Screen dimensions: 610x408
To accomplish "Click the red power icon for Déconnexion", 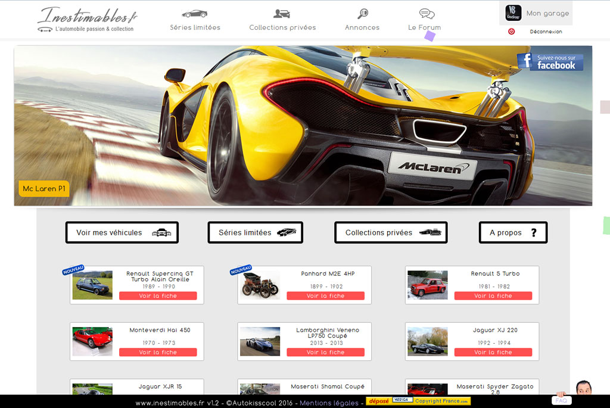I will click(512, 32).
